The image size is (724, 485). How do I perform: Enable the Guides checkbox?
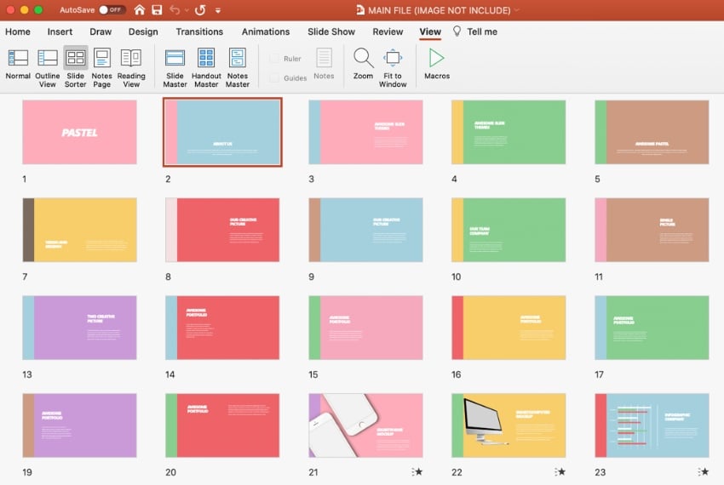pos(274,77)
